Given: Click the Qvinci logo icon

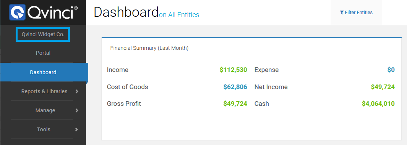Looking at the screenshot, I should click(17, 12).
